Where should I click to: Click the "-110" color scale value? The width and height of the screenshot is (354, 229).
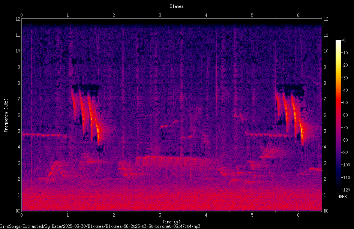(x=345, y=178)
